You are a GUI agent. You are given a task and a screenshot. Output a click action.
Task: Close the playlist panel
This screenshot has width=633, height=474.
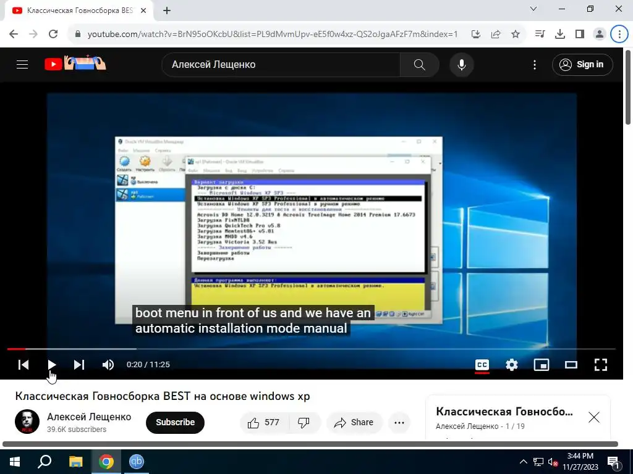coord(594,417)
